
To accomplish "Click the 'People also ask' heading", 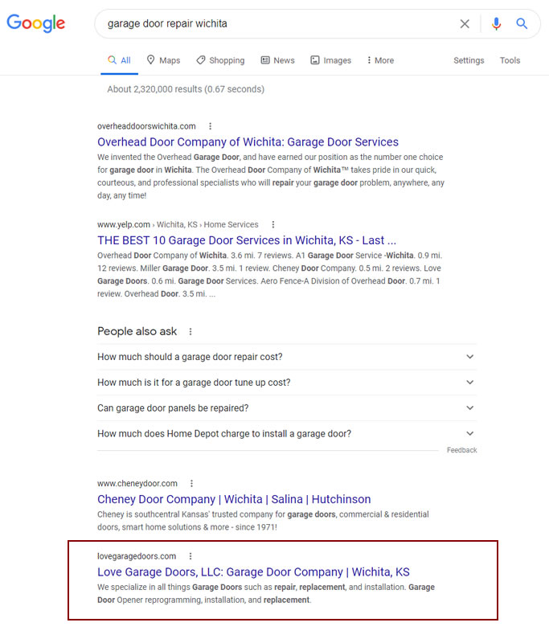I will [137, 331].
